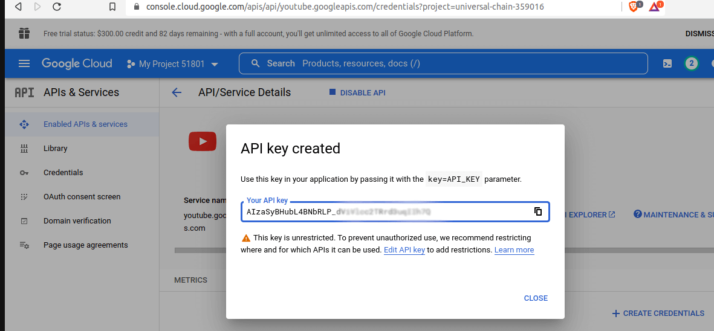The width and height of the screenshot is (714, 331).
Task: Copy the API key to clipboard
Action: (538, 211)
